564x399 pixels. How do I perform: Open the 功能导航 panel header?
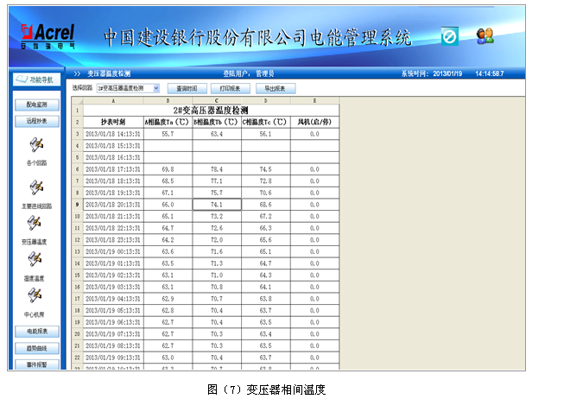coord(36,79)
